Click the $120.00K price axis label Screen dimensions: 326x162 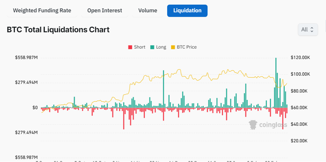(x=300, y=58)
